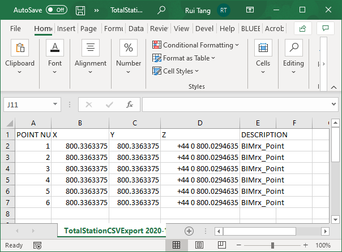
Task: Open the Format as Table dropdown
Action: pos(184,58)
